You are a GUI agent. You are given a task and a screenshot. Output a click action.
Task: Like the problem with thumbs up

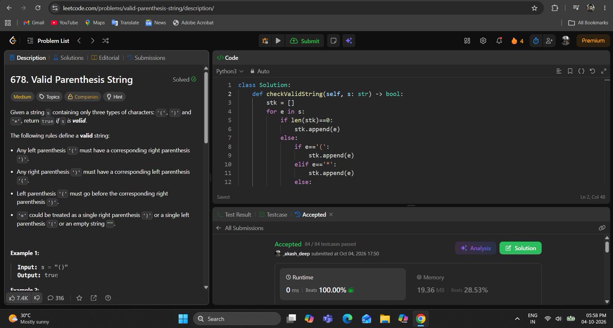pyautogui.click(x=19, y=298)
